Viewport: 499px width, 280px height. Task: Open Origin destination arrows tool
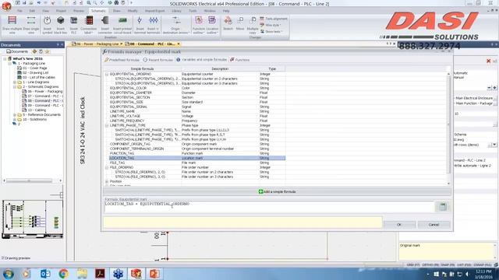(x=175, y=25)
